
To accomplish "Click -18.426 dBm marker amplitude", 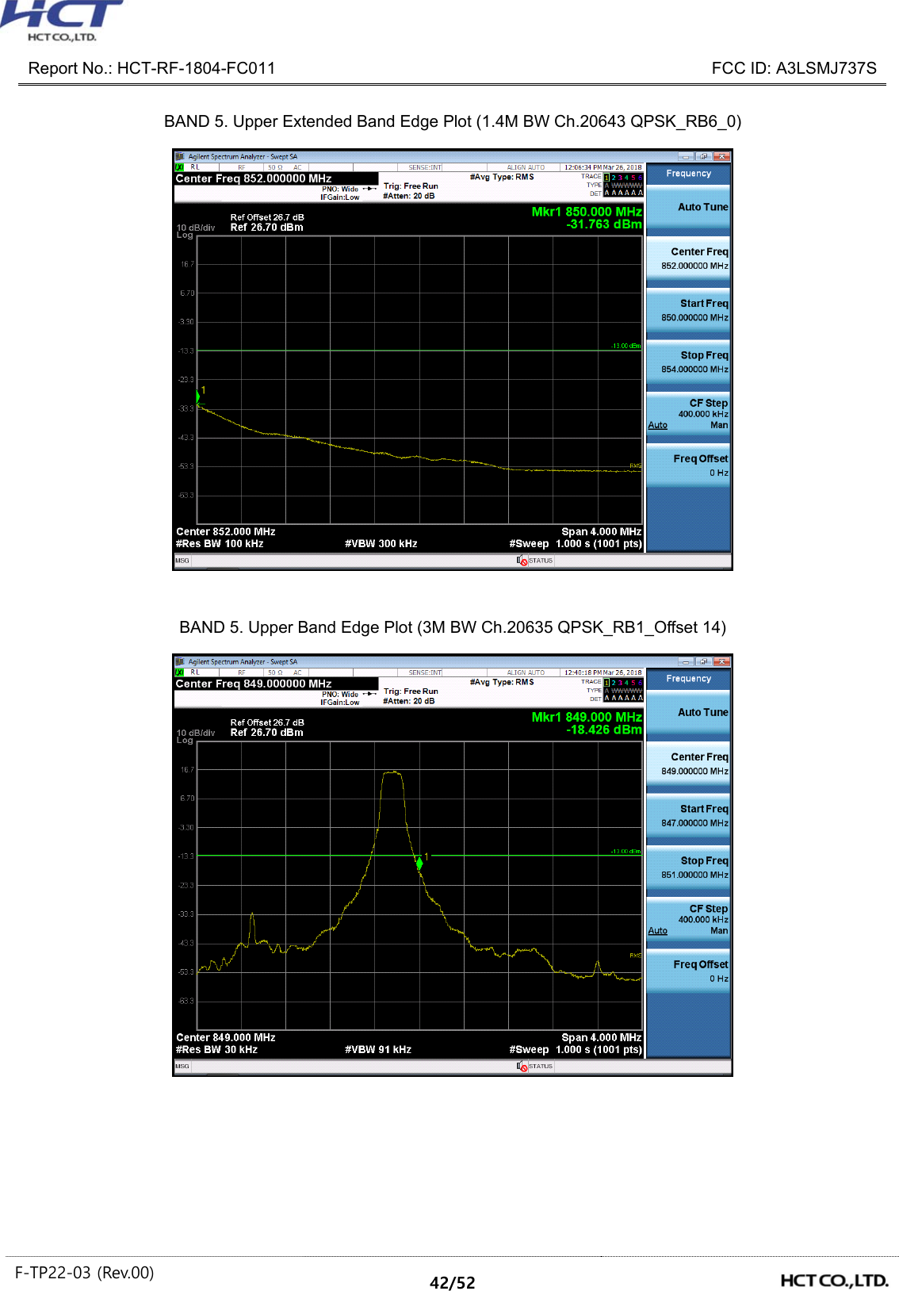I will (x=604, y=730).
